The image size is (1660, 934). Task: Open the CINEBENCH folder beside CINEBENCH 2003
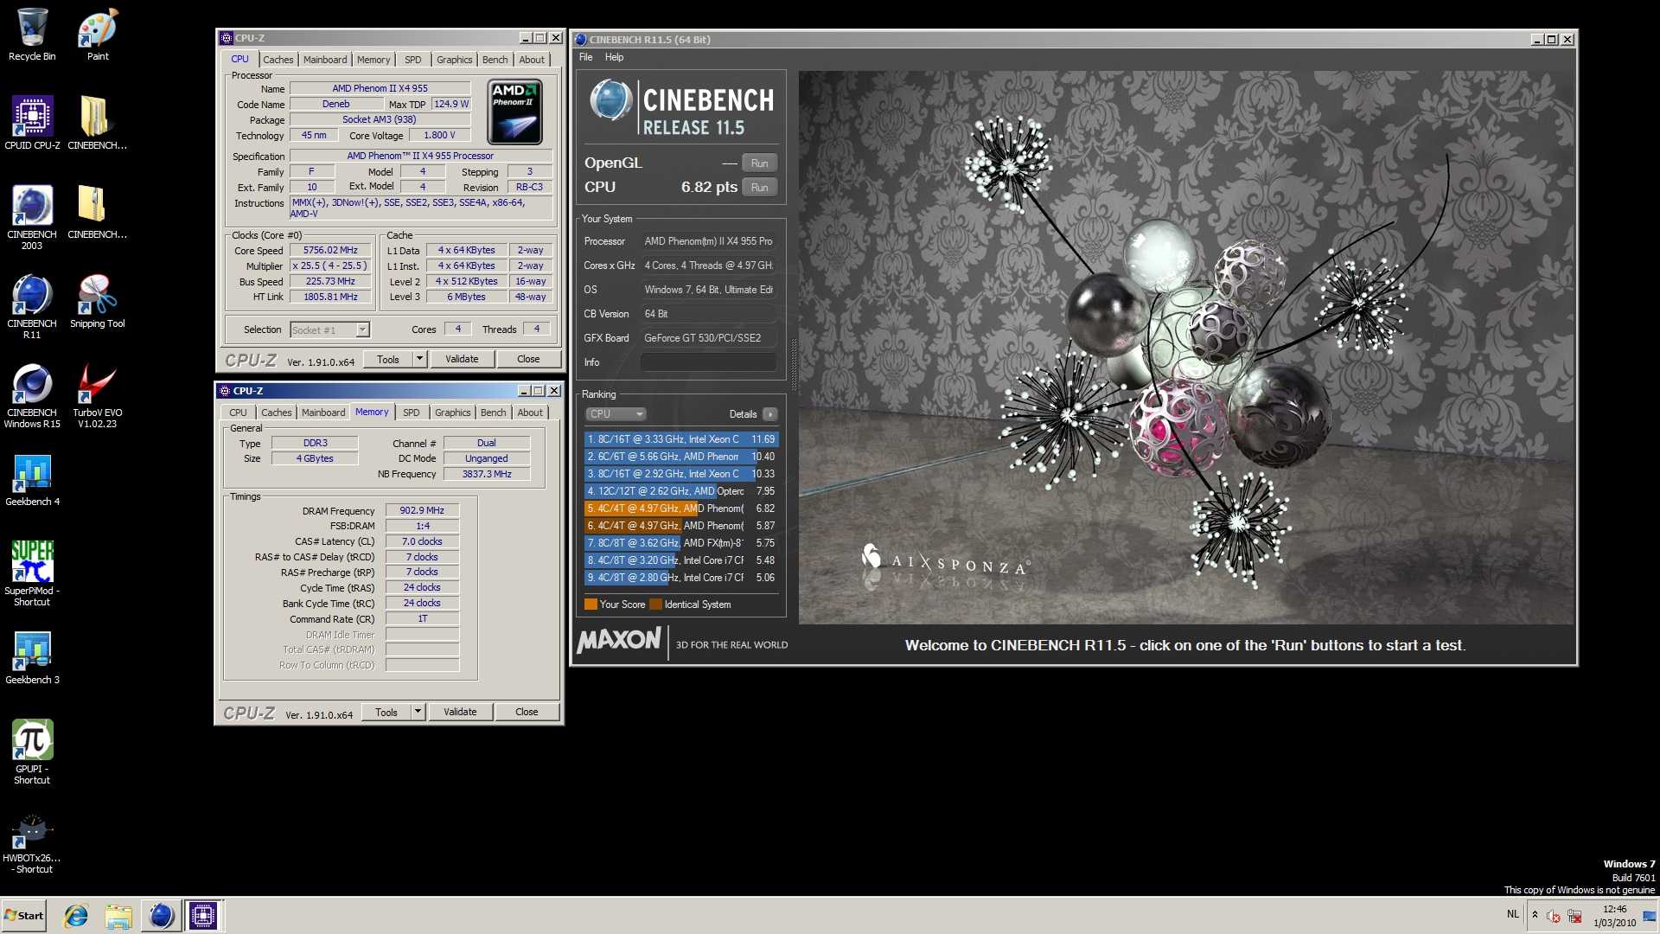coord(98,212)
